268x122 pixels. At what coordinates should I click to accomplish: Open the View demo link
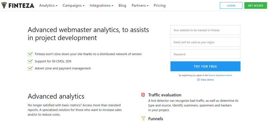(207, 80)
